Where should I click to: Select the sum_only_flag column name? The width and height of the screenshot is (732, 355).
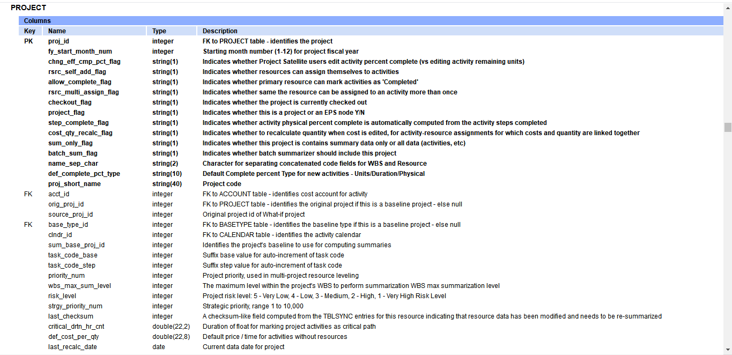pyautogui.click(x=70, y=143)
